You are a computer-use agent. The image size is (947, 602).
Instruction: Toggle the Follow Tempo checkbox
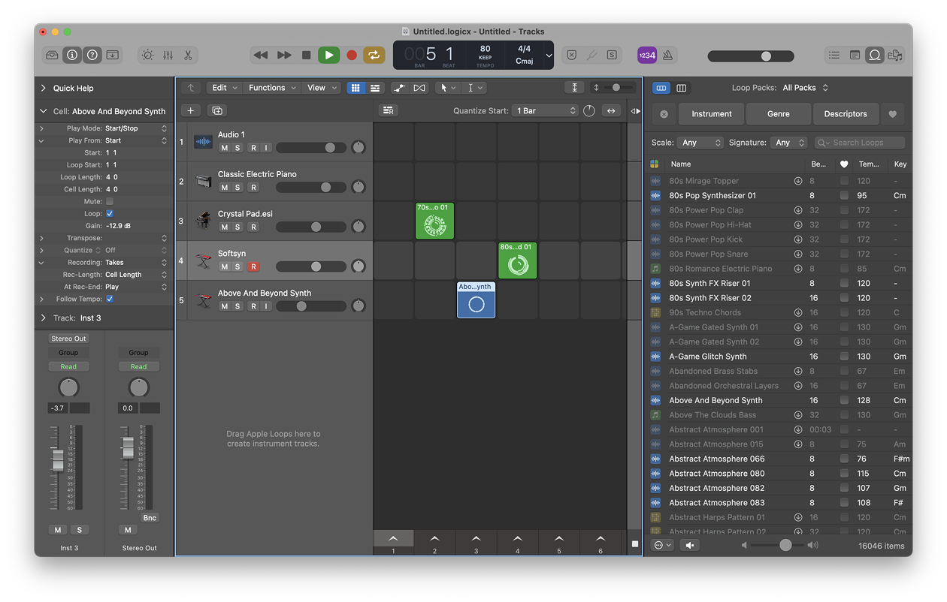tap(110, 299)
